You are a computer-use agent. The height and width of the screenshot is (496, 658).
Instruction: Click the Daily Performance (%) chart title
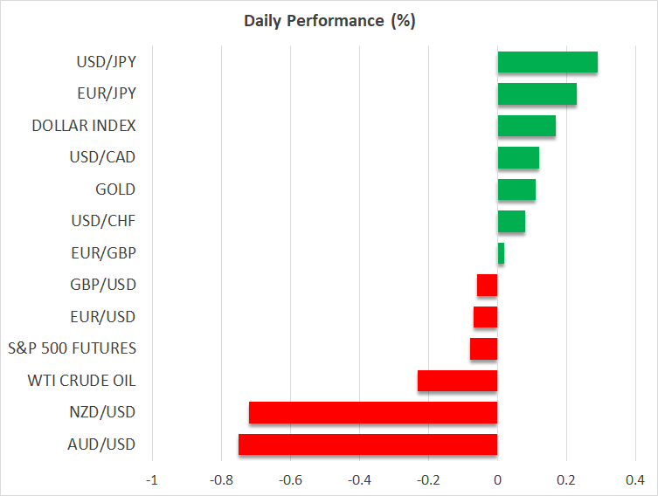click(x=329, y=21)
